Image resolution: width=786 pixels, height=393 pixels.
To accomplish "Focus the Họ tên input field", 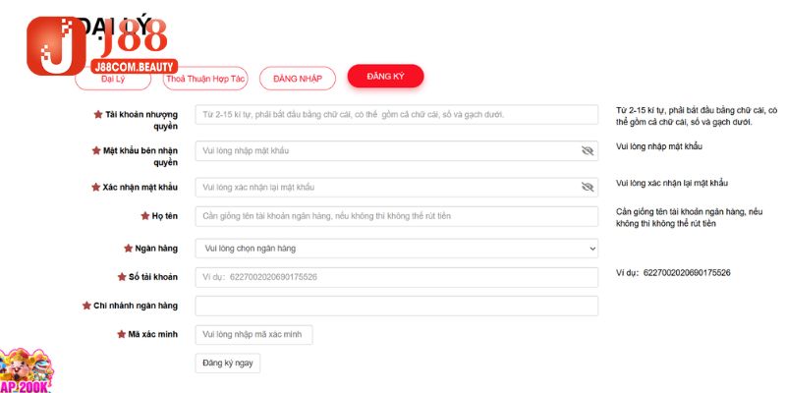I will click(397, 216).
